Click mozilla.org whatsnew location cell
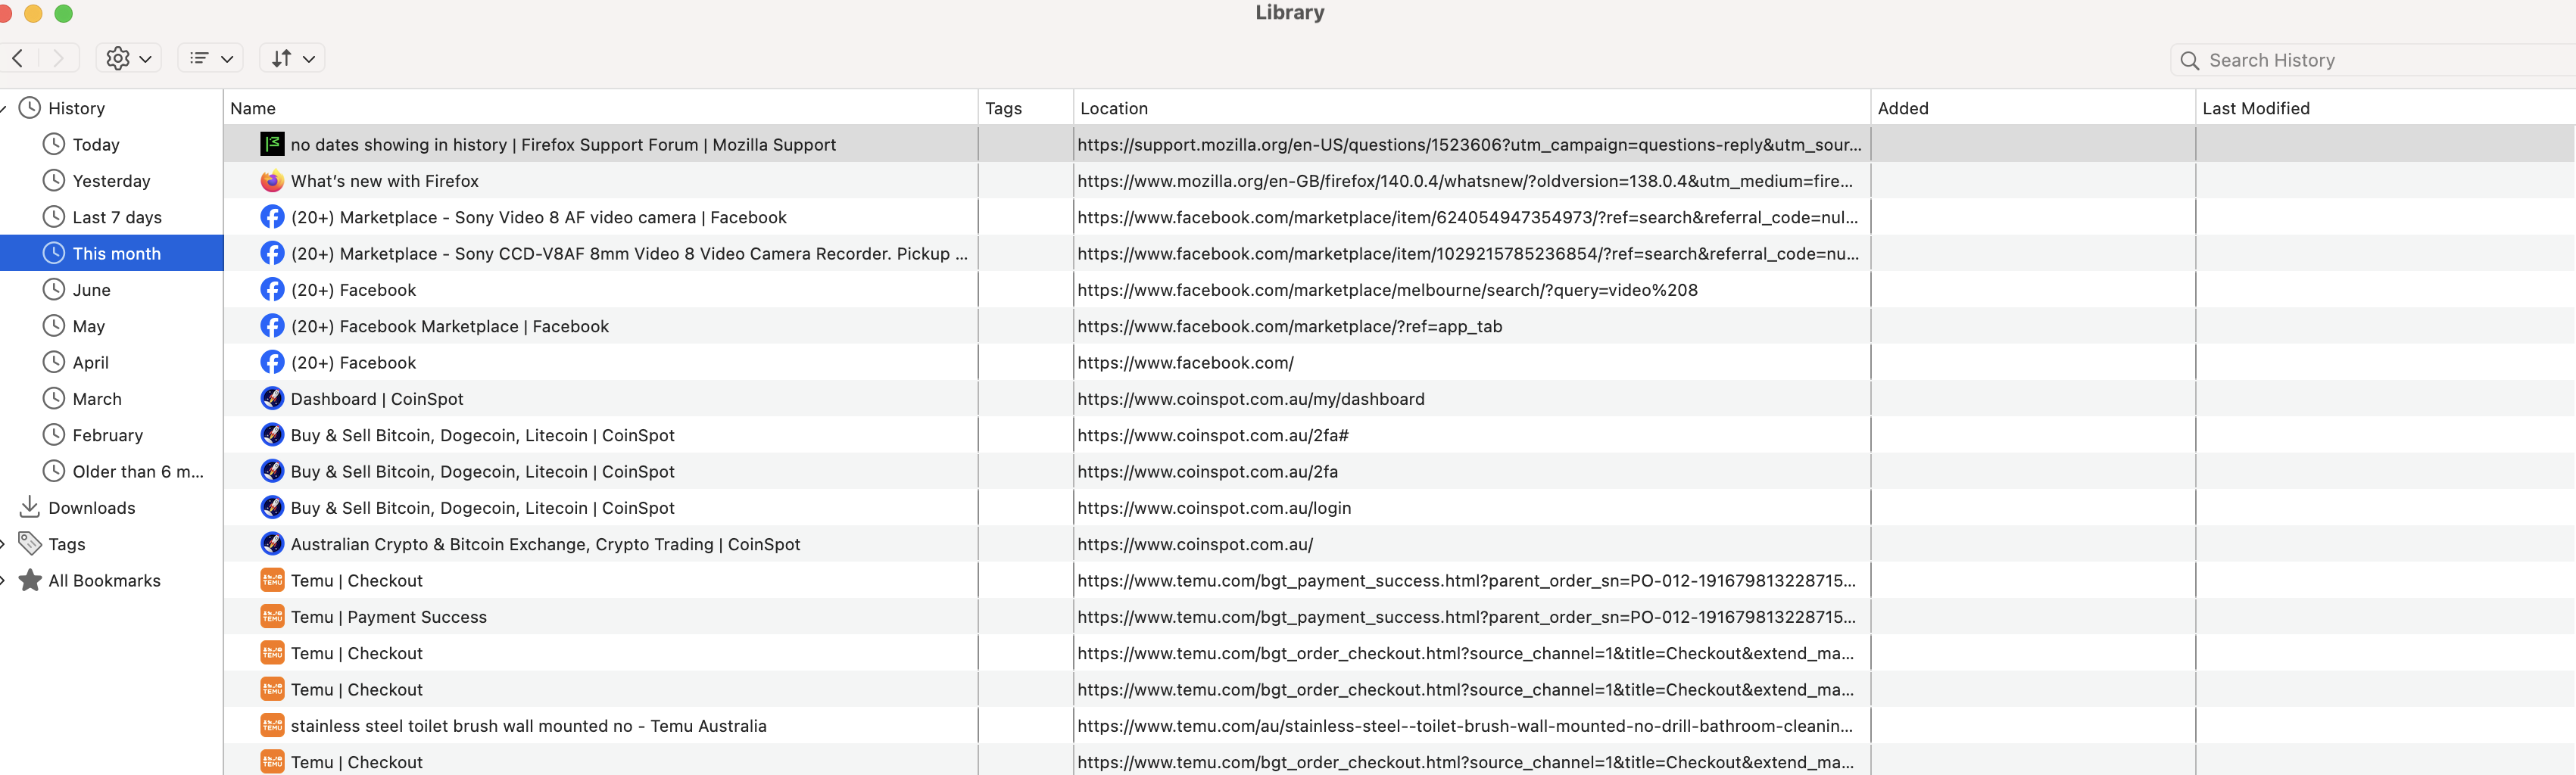The height and width of the screenshot is (775, 2576). tap(1471, 181)
